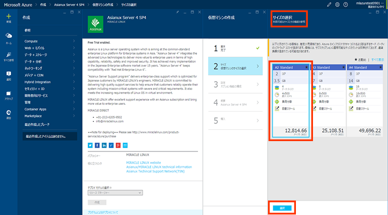The width and height of the screenshot is (388, 215).
Task: Click the Asianux Server 4 SP4 breadcrumb
Action: [69, 5]
